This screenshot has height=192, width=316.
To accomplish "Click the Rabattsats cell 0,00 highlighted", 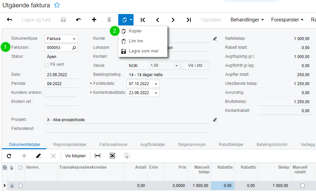I will point(222,186).
